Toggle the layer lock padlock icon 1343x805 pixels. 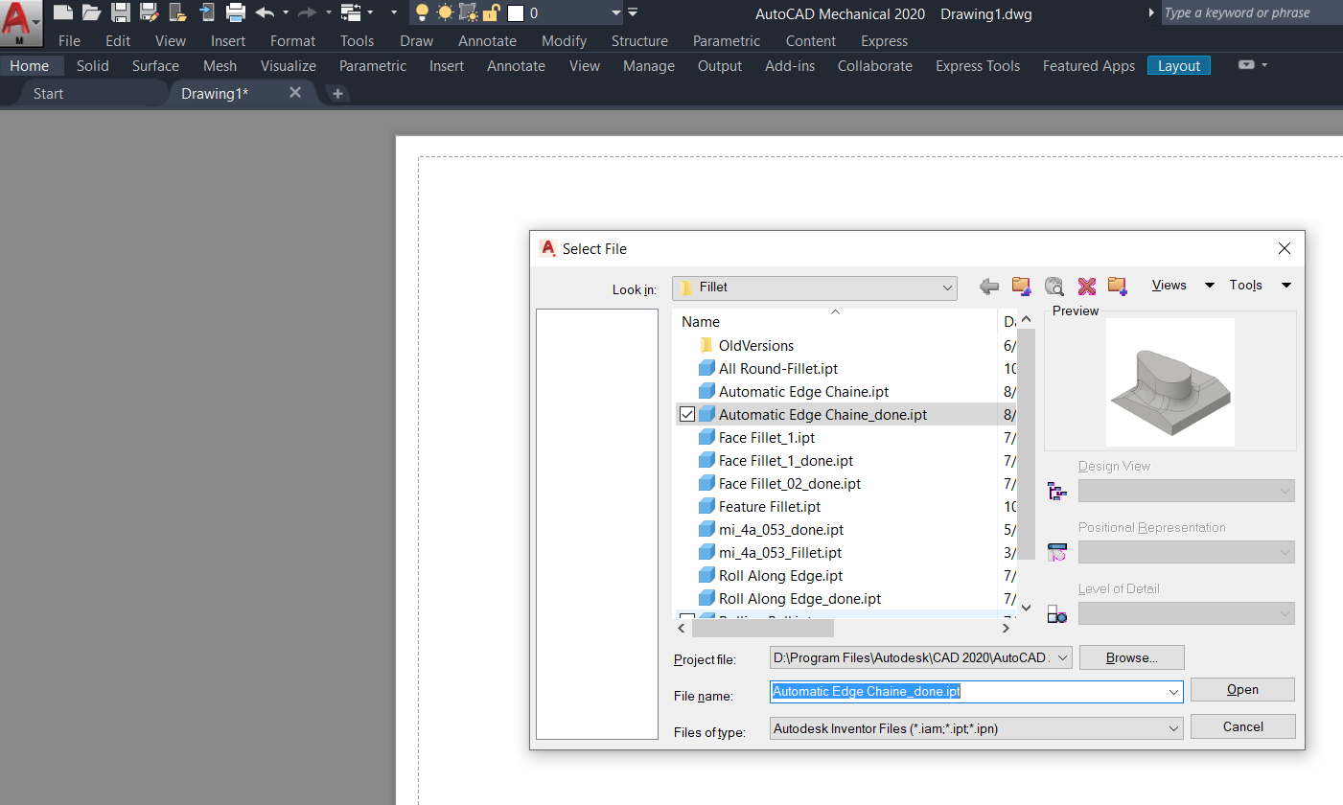coord(491,12)
